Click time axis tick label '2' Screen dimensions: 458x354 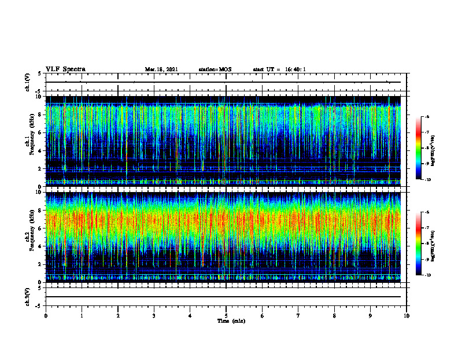point(118,316)
